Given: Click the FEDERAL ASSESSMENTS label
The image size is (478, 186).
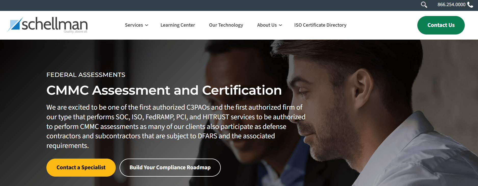Looking at the screenshot, I should pos(86,75).
